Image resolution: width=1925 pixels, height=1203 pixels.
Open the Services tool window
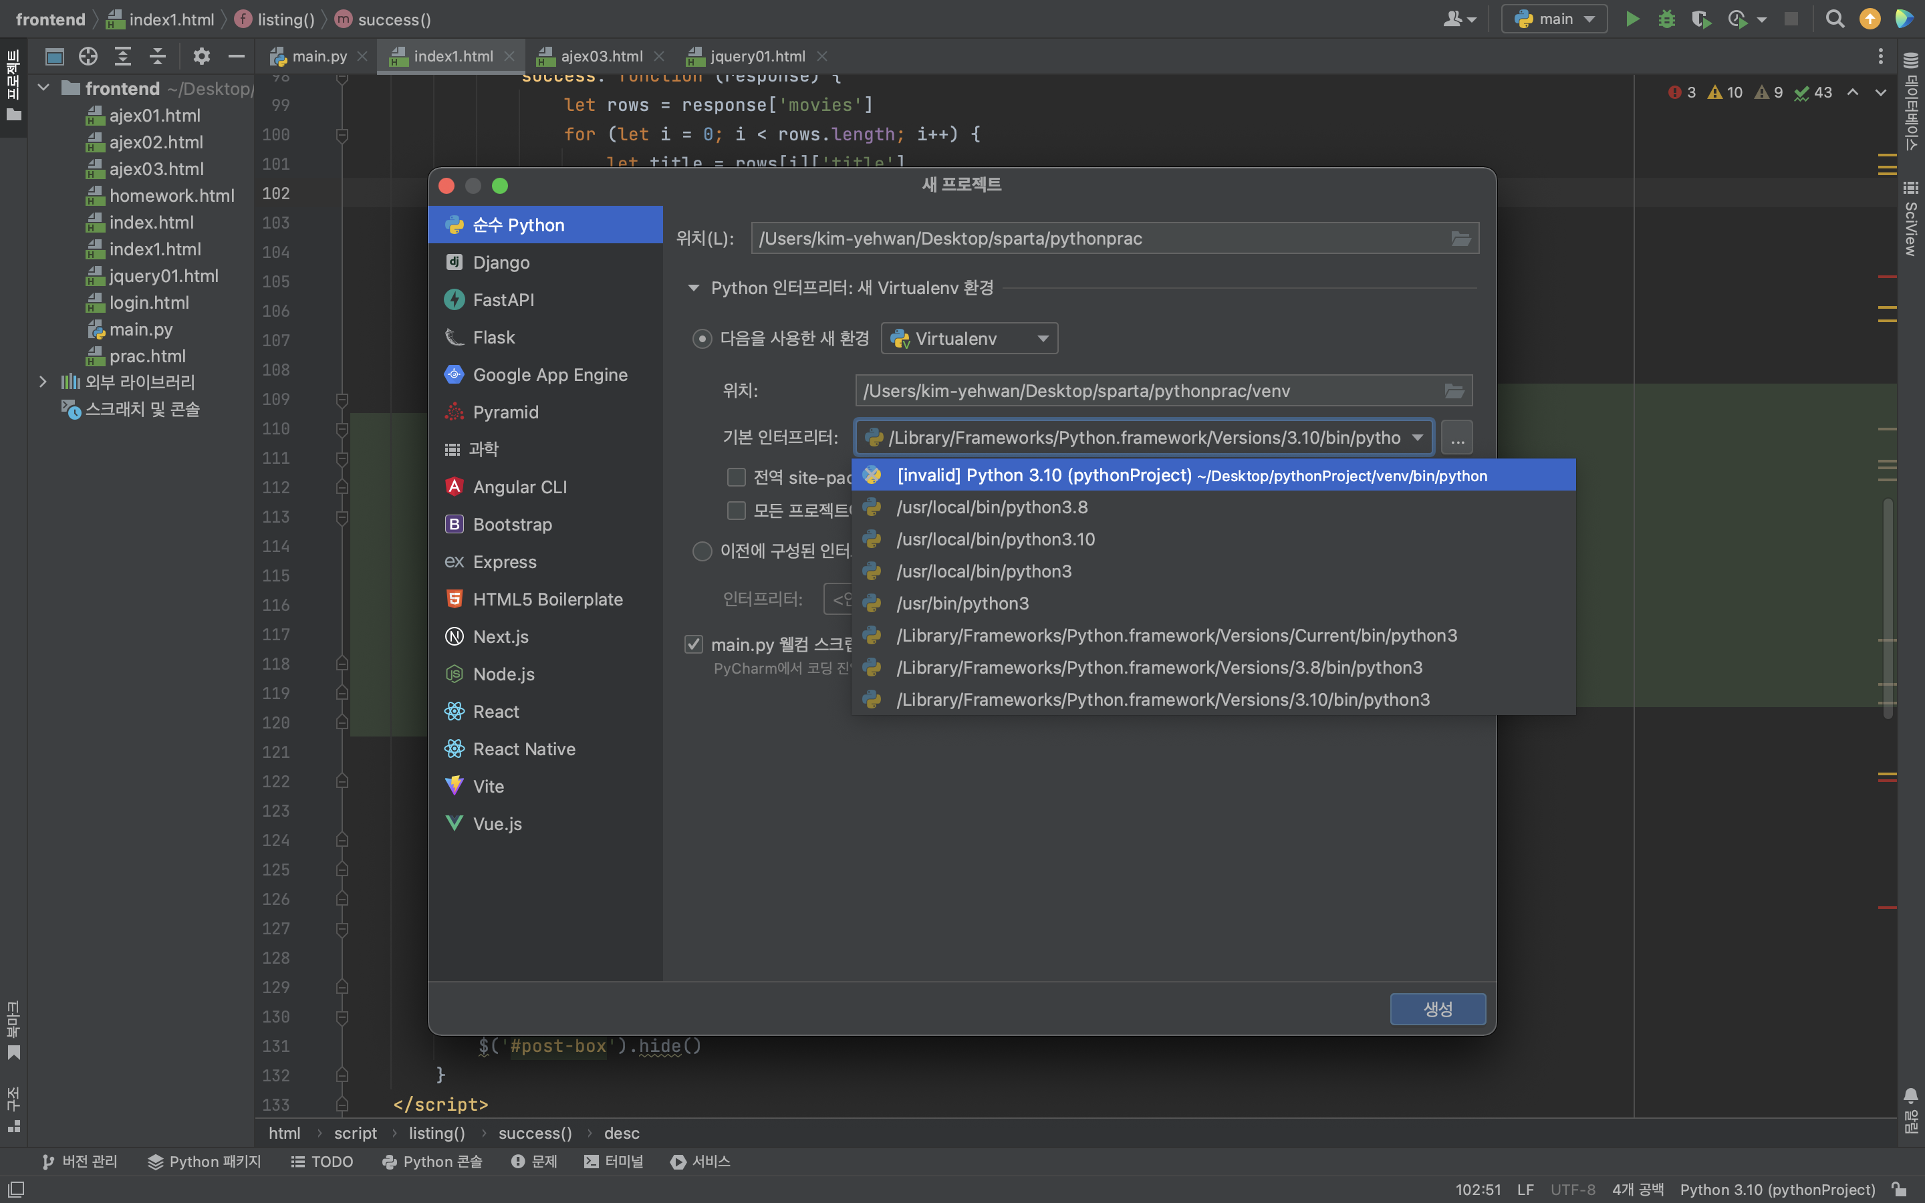700,1162
